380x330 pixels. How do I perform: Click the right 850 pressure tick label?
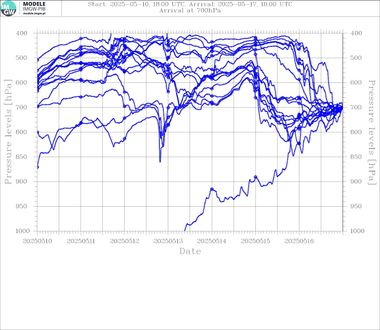[x=356, y=157]
